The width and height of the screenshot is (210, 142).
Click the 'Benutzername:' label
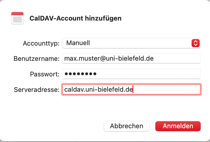(x=36, y=59)
